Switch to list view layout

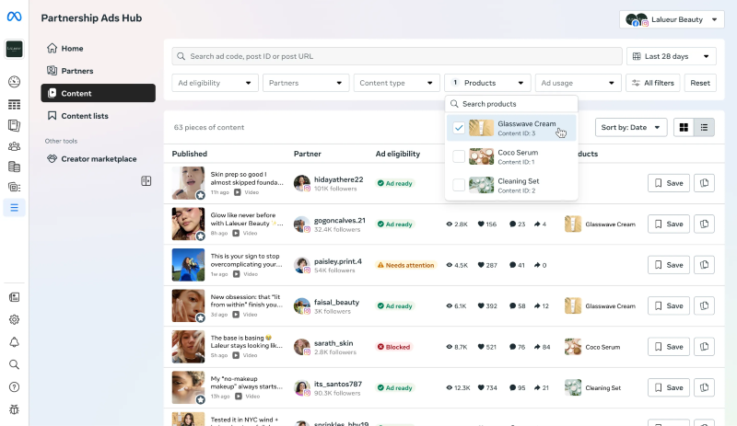coord(704,127)
